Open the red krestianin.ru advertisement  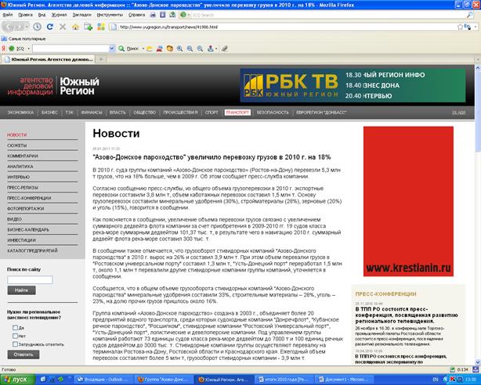(x=408, y=201)
